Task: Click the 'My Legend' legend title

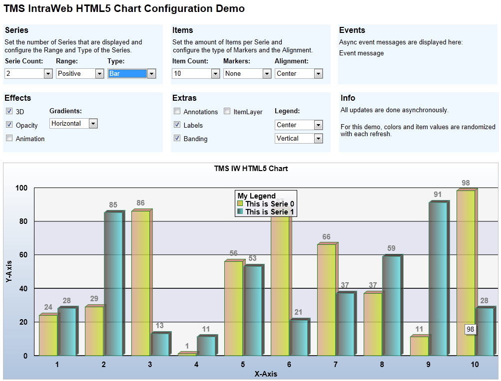Action: [256, 196]
